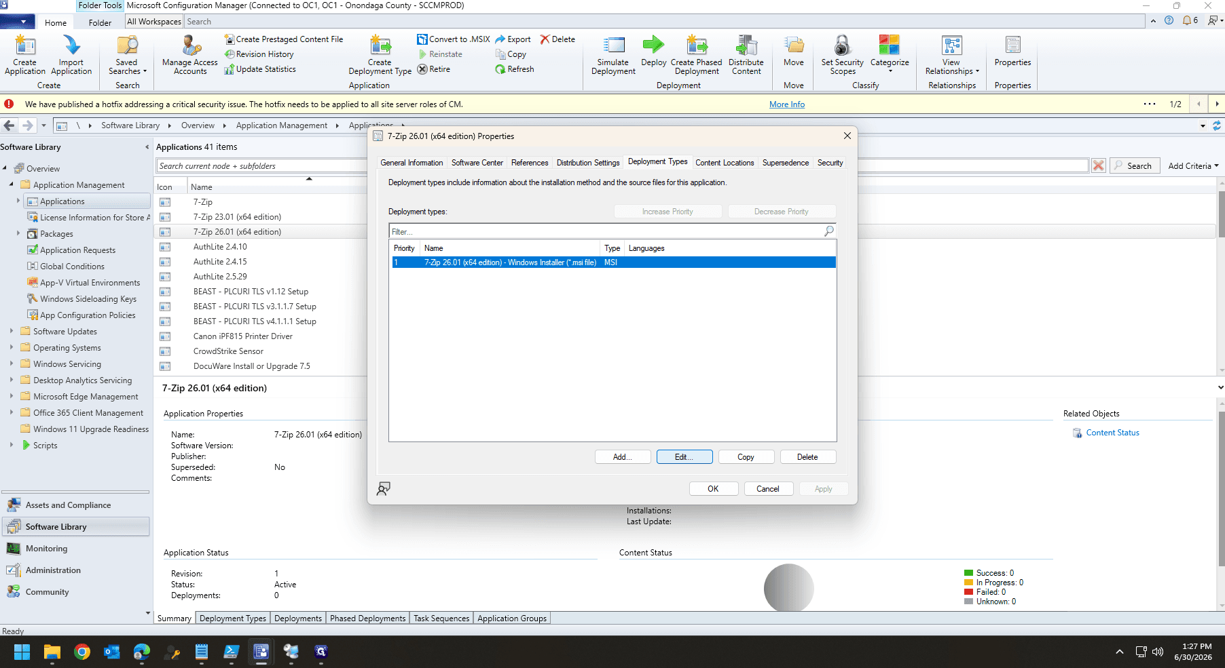
Task: Switch to General Information tab
Action: point(412,163)
